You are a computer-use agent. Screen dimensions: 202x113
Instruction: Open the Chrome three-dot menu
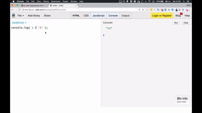point(190,10)
